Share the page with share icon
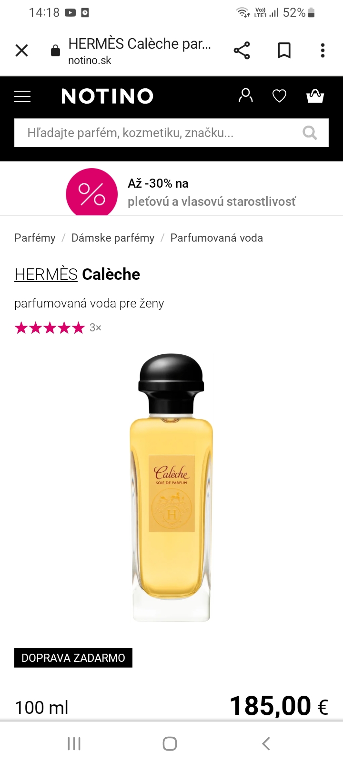This screenshot has height=764, width=343. coord(242,51)
